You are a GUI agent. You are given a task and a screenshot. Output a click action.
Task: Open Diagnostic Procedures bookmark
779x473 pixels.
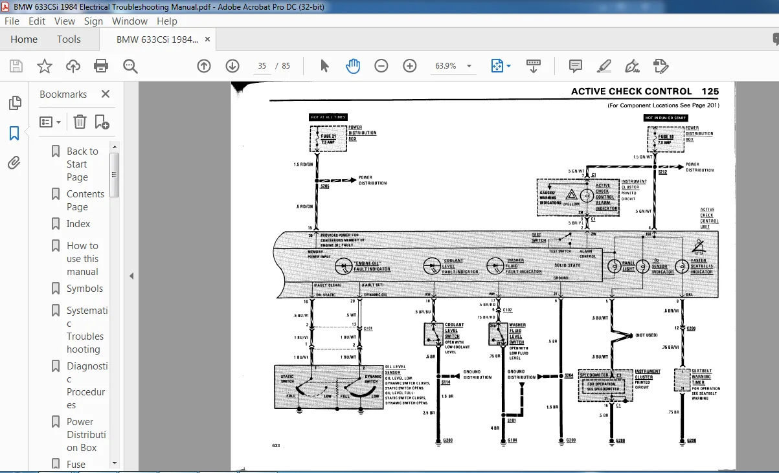tap(87, 386)
